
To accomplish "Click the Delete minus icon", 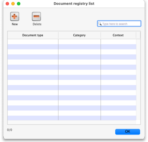I will (x=37, y=17).
